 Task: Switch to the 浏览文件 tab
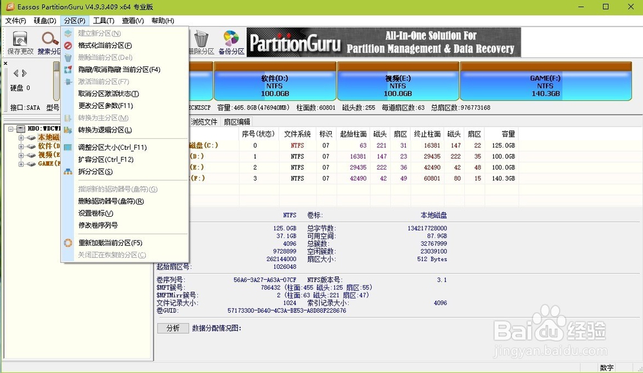point(204,122)
